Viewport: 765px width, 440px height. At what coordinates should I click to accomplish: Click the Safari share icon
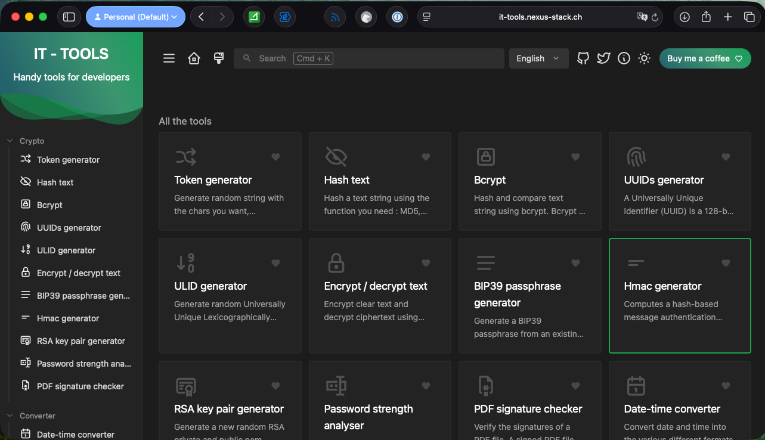[706, 17]
